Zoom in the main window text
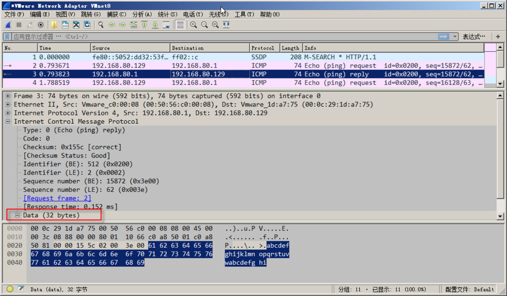The width and height of the screenshot is (507, 296). click(194, 25)
